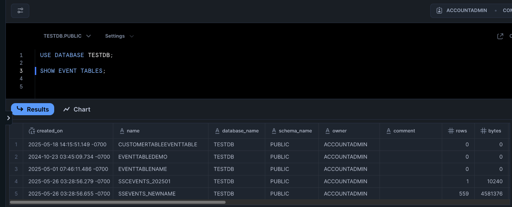
Task: Click the rows column number icon
Action: click(x=451, y=131)
